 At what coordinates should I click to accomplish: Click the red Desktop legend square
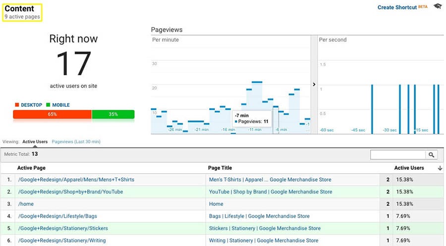[17, 105]
